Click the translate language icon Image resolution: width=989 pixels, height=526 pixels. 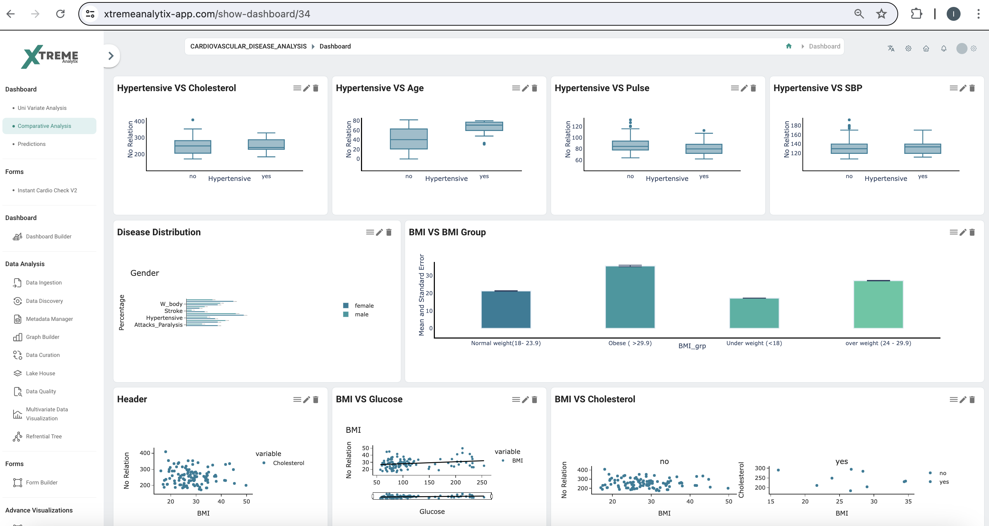coord(891,49)
